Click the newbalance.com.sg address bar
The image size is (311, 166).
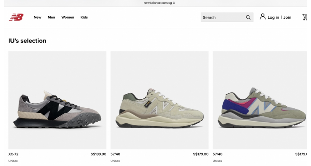(x=158, y=3)
